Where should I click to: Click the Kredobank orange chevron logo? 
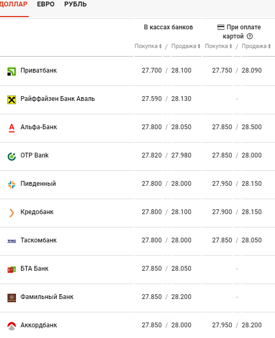click(12, 213)
